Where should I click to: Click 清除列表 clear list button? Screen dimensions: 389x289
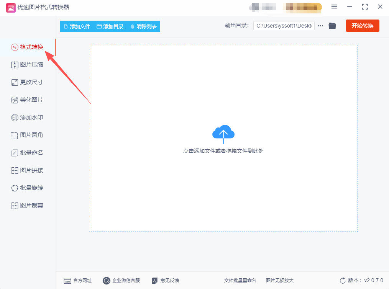click(144, 26)
